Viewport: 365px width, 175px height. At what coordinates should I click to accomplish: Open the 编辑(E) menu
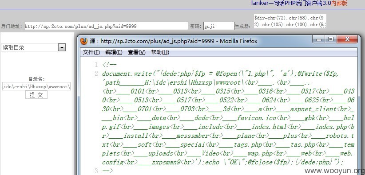[x=114, y=52]
